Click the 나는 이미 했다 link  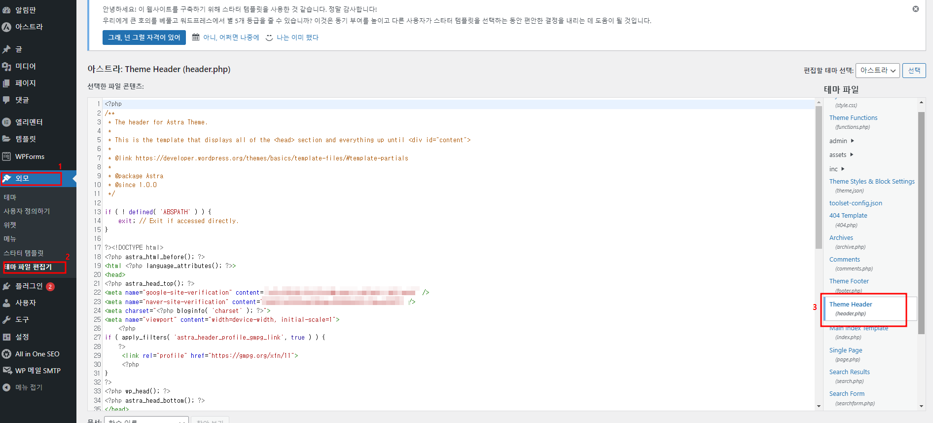(297, 38)
